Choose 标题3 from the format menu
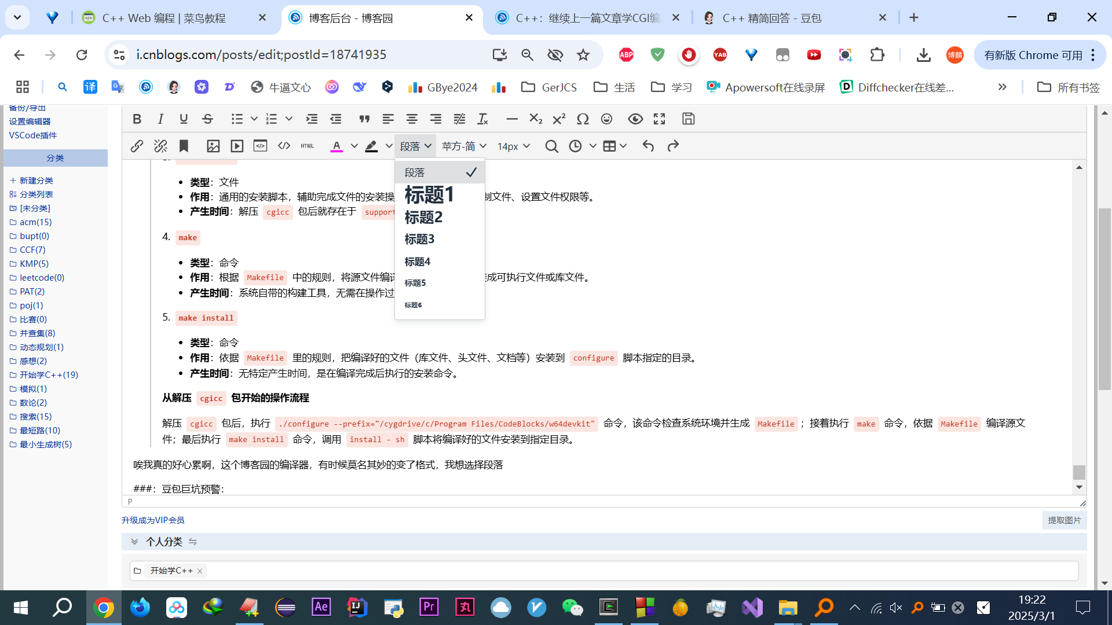Image resolution: width=1112 pixels, height=625 pixels. click(x=440, y=240)
